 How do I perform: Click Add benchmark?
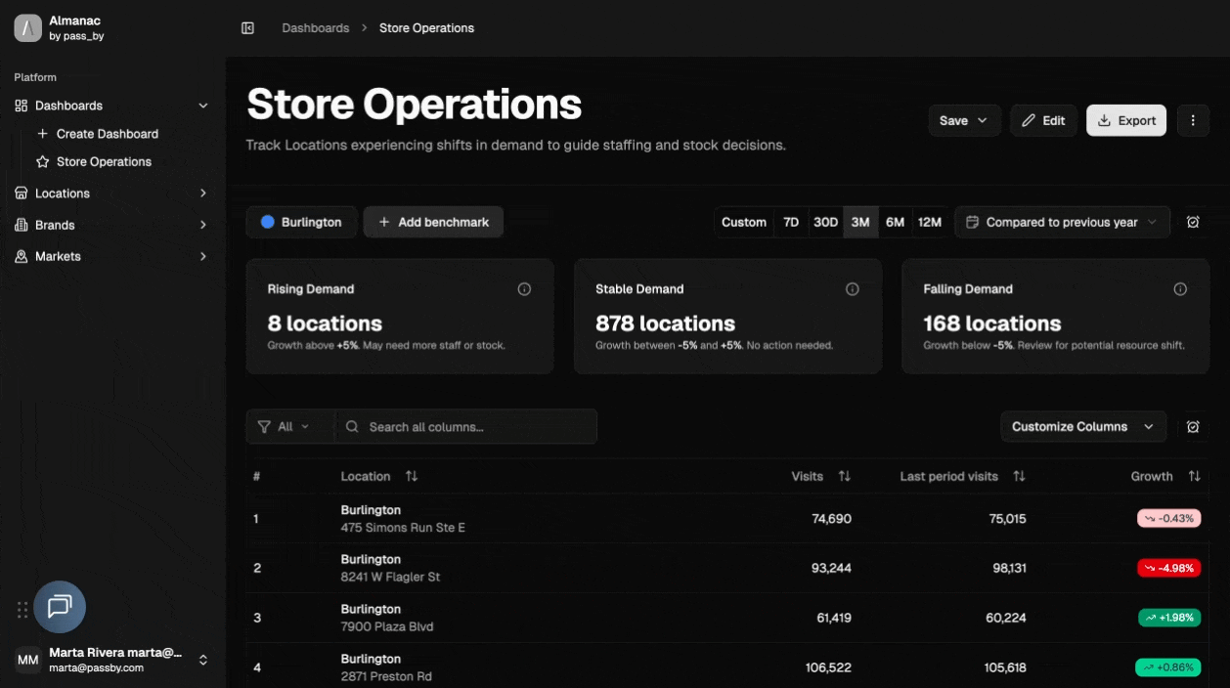click(433, 222)
